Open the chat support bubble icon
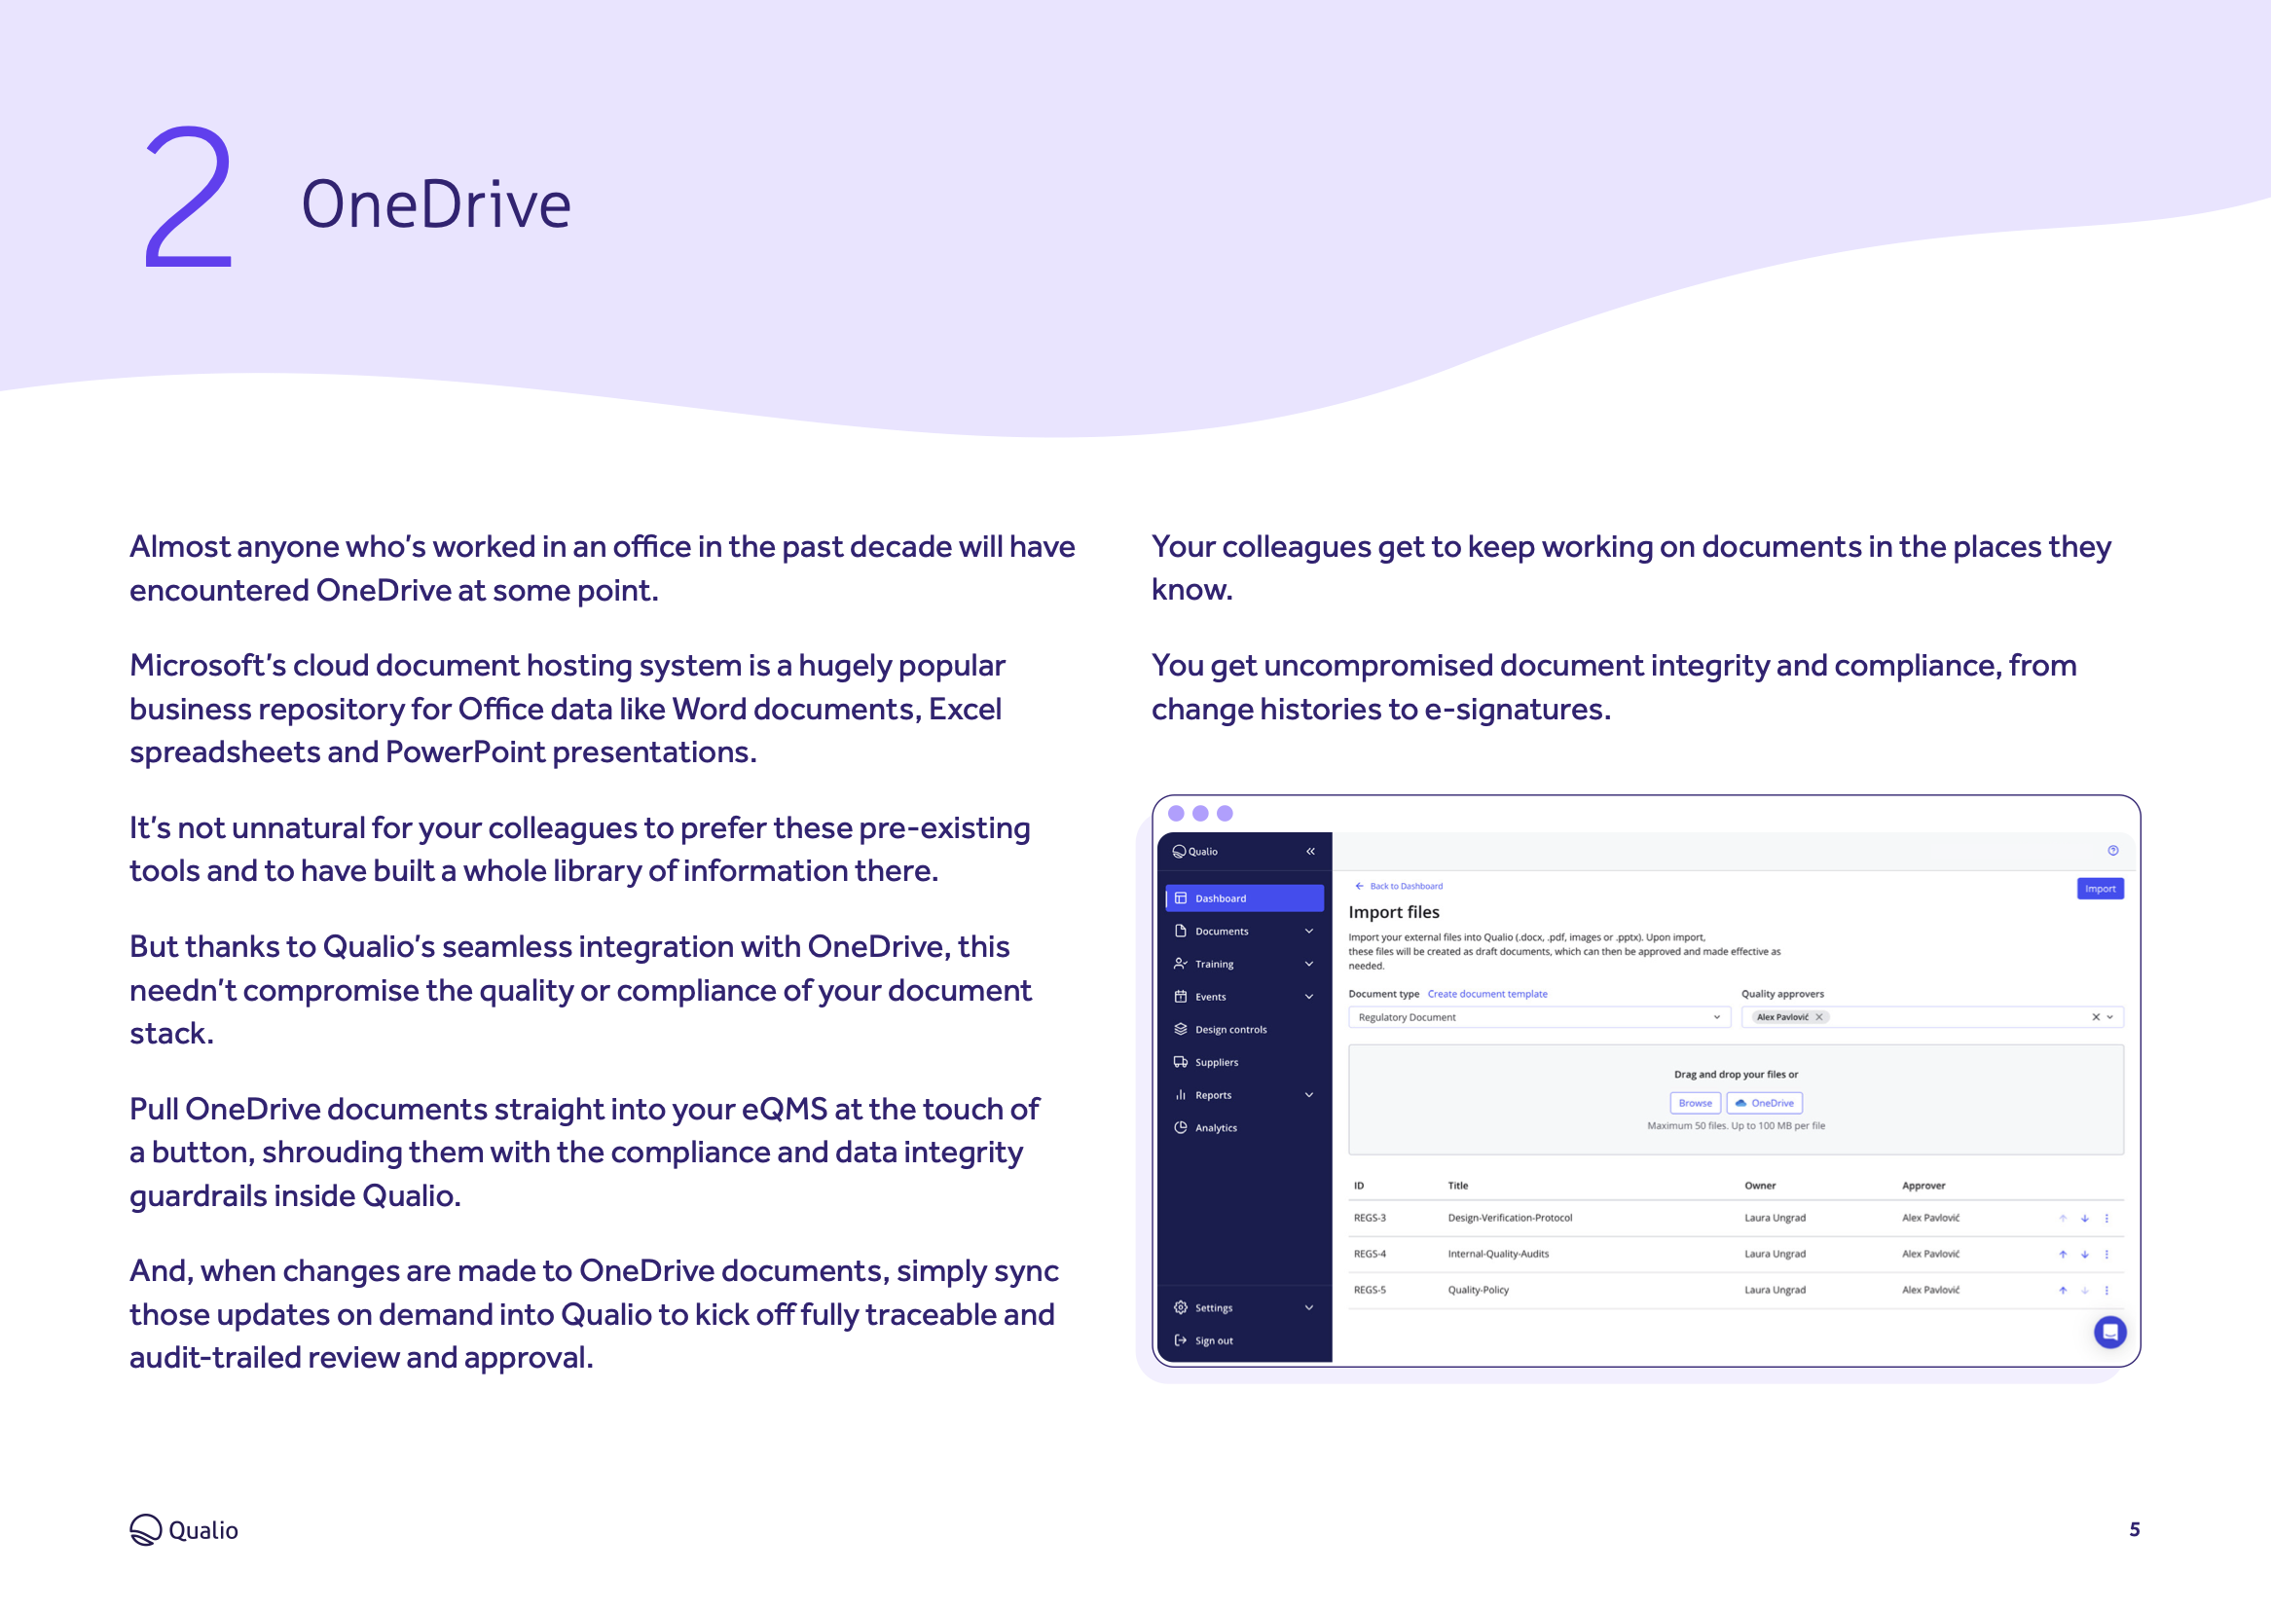Image resolution: width=2271 pixels, height=1611 pixels. coord(2109,1332)
